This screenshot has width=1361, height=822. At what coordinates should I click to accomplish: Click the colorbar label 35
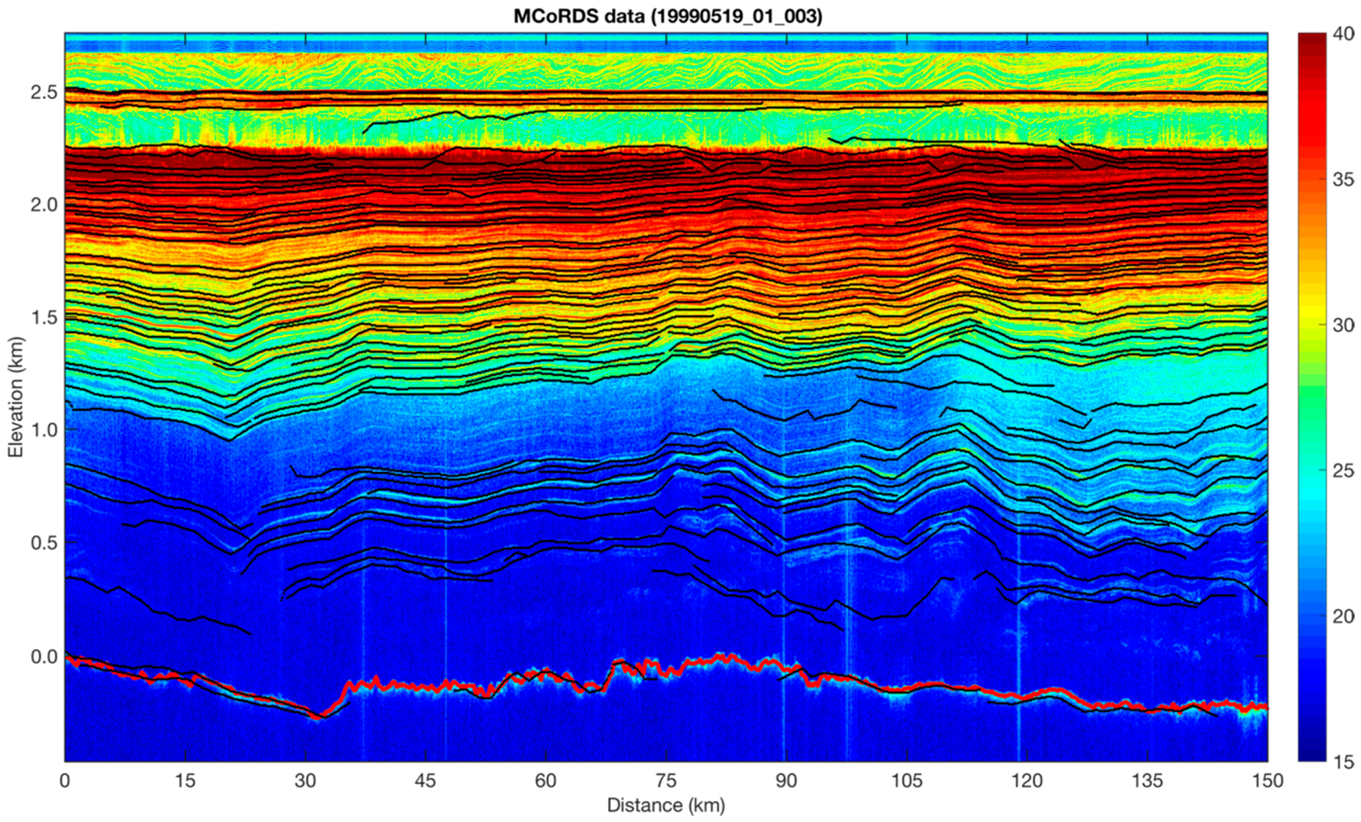(x=1343, y=180)
